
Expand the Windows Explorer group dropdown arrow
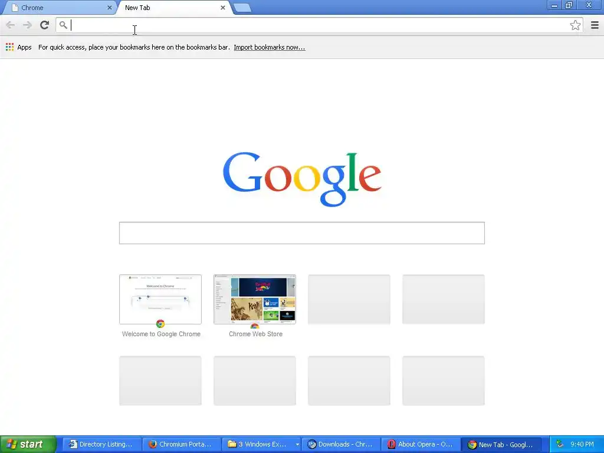(297, 445)
